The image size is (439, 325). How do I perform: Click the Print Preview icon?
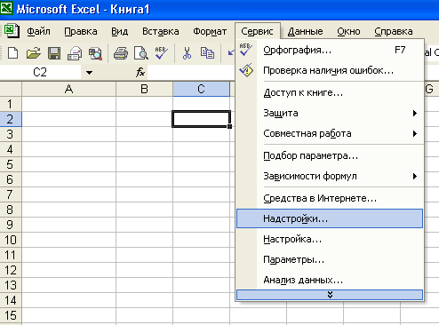click(141, 53)
